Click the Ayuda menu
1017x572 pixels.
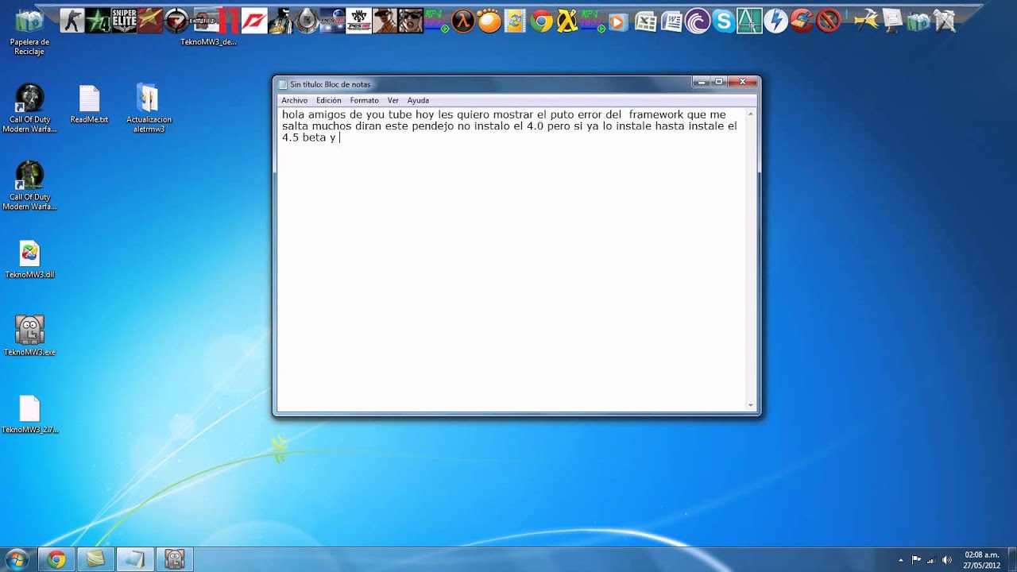click(x=418, y=100)
